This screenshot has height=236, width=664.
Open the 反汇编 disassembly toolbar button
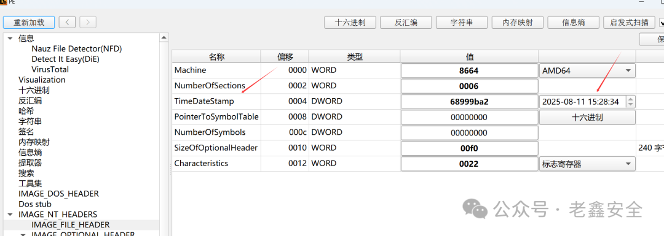point(406,23)
